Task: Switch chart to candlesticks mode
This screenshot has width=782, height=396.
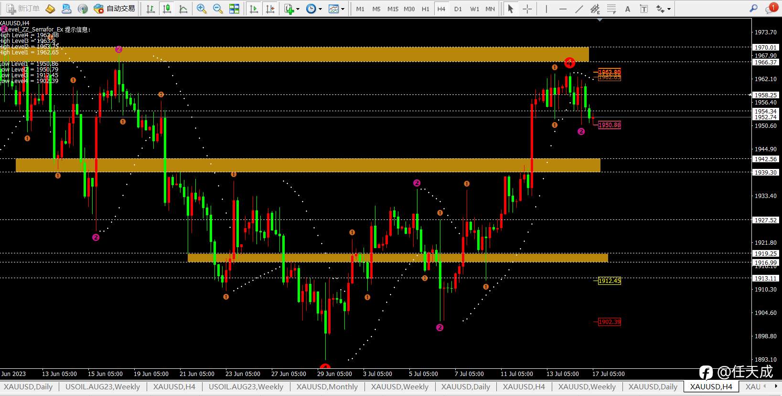Action: [167, 9]
